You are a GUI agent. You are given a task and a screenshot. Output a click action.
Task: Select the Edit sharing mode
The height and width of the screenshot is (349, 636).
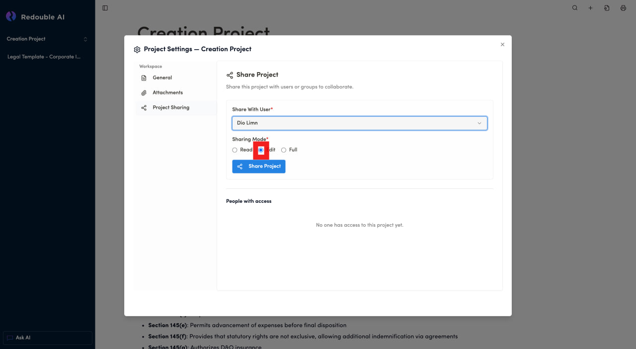pos(261,150)
